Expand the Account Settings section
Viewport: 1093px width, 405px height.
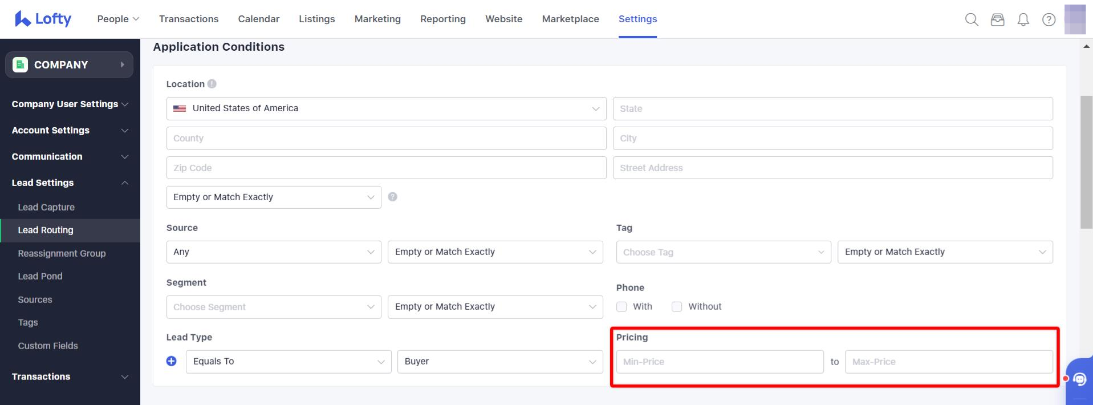pos(70,130)
